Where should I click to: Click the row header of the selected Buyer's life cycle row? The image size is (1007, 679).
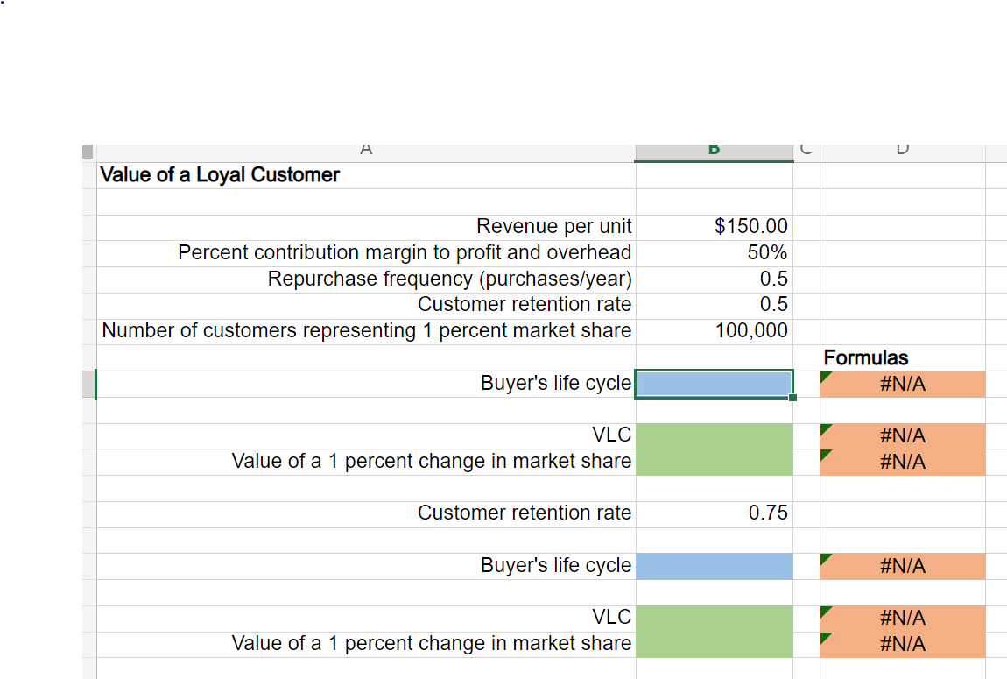[90, 383]
